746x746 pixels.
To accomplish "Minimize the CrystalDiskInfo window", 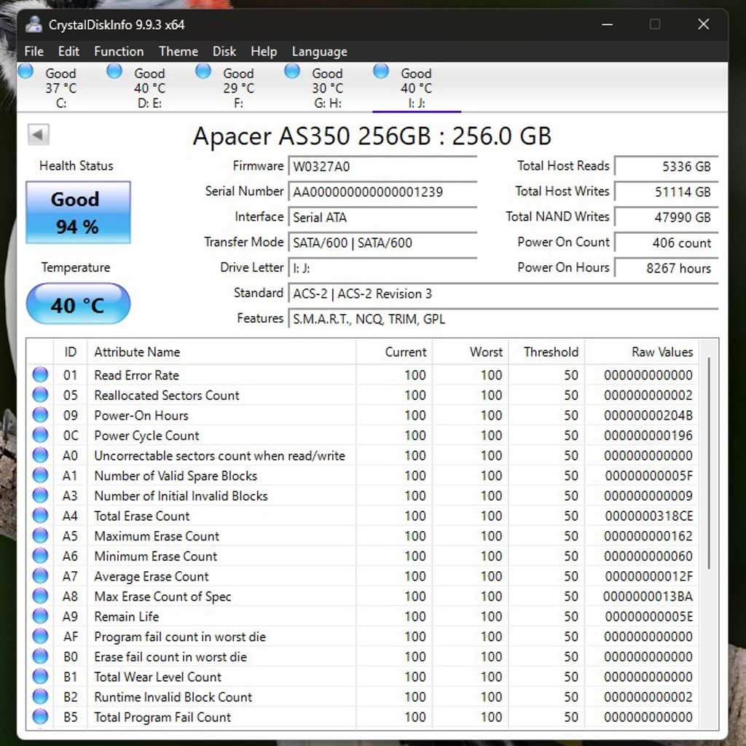I will (607, 24).
